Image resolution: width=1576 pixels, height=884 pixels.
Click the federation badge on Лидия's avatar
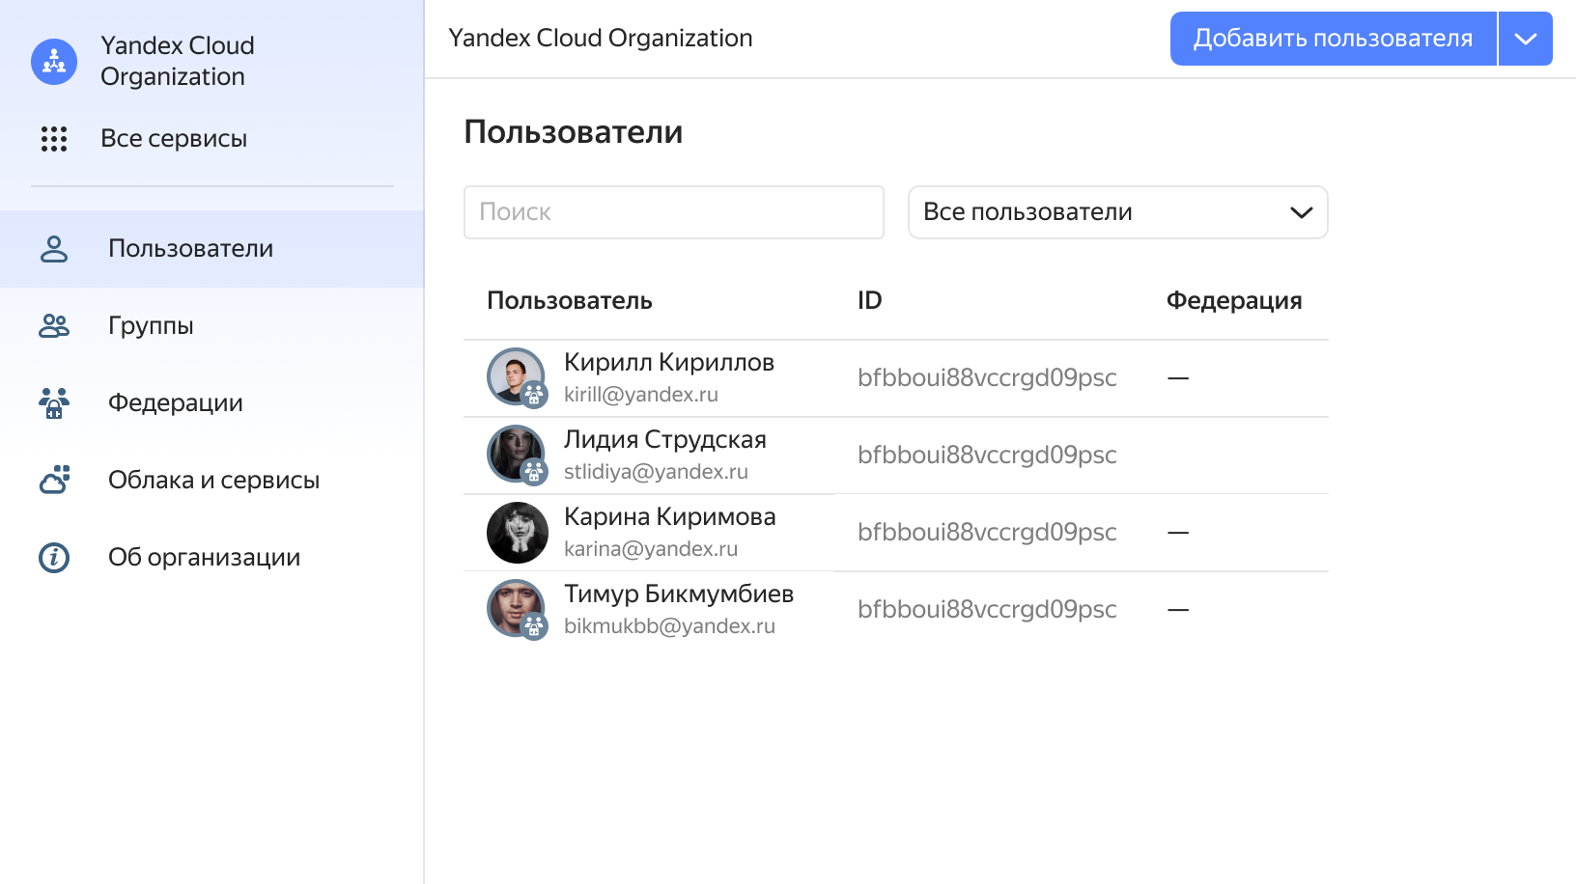(534, 472)
